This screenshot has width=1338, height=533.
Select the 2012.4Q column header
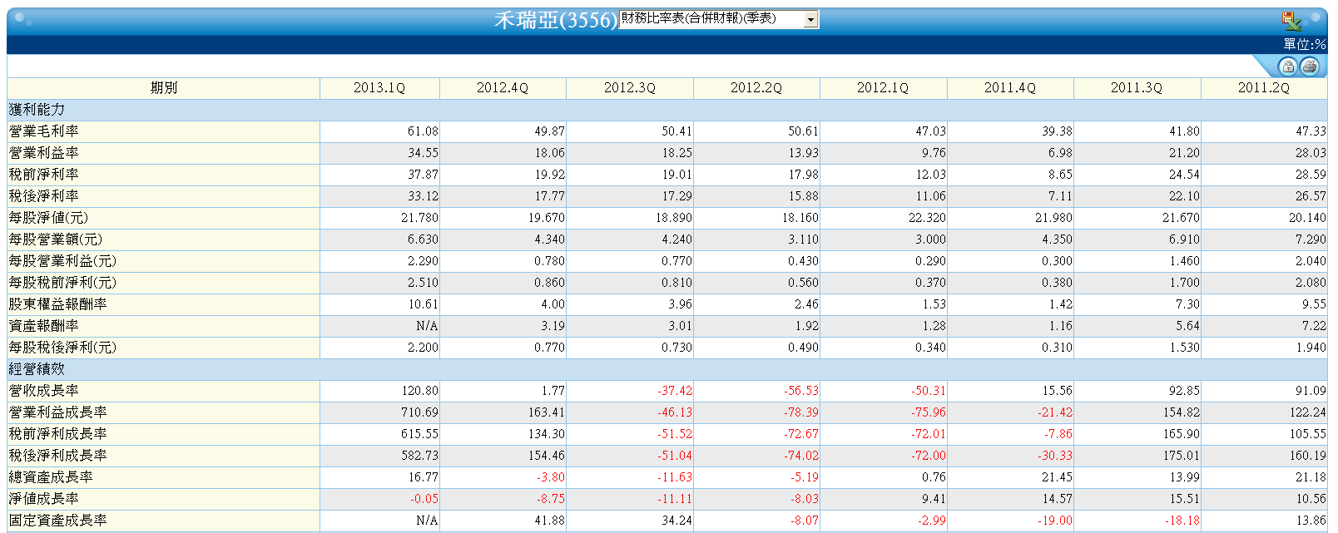point(503,88)
